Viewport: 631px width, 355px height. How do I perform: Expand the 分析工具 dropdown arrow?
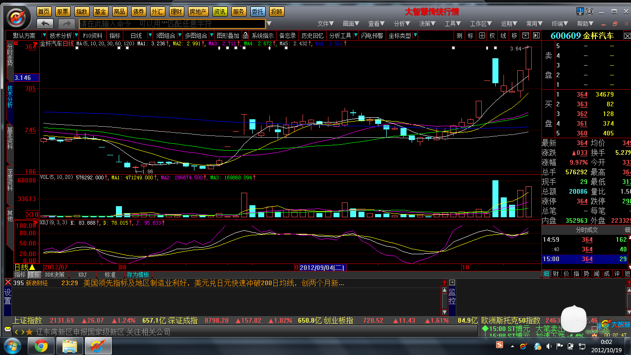[x=356, y=35]
